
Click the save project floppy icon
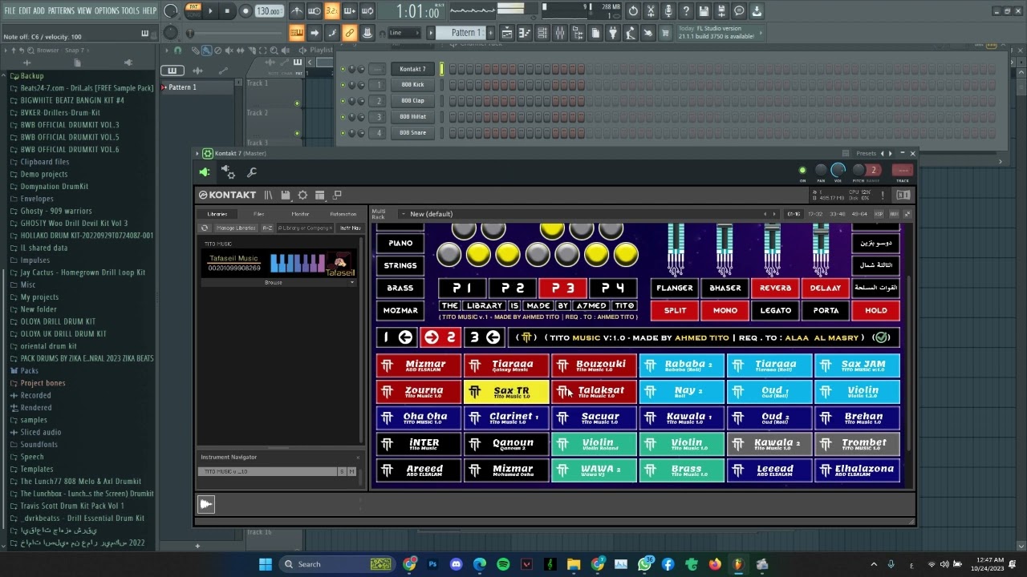704,11
